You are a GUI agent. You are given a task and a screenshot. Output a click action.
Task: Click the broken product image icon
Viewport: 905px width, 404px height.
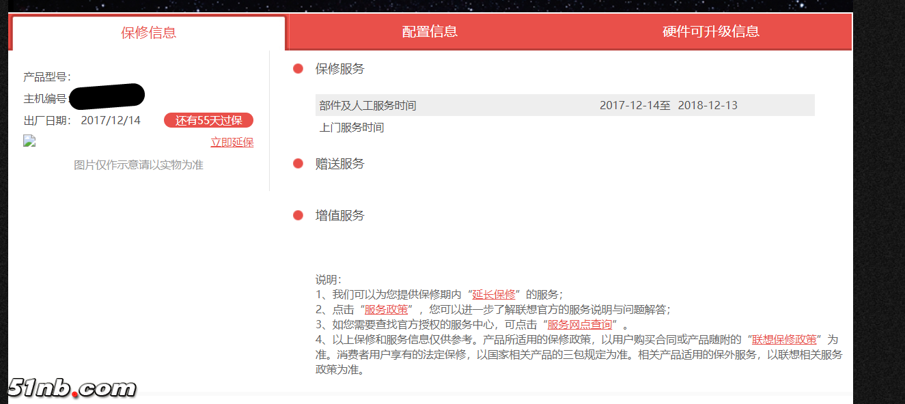[29, 141]
